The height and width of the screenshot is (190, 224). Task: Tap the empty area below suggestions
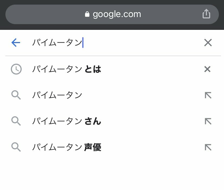pos(112,173)
